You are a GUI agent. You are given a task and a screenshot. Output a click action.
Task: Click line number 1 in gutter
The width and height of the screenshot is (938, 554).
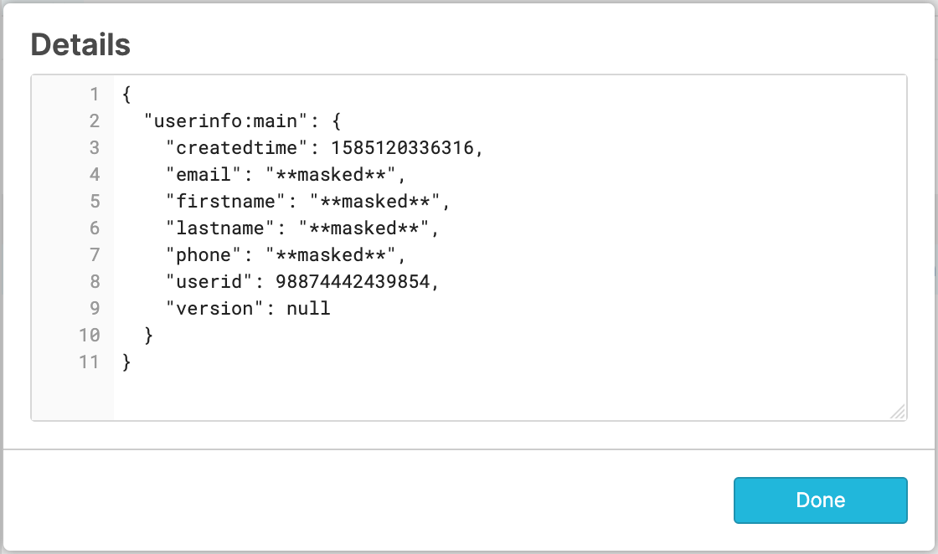[94, 95]
